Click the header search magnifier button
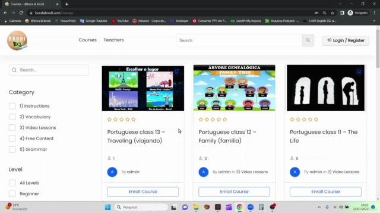 pyautogui.click(x=308, y=40)
